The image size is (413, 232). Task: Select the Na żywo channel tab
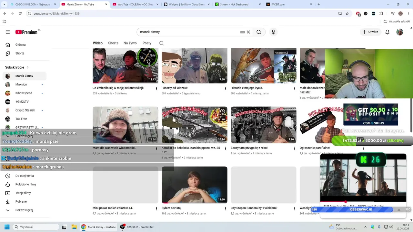(x=130, y=43)
